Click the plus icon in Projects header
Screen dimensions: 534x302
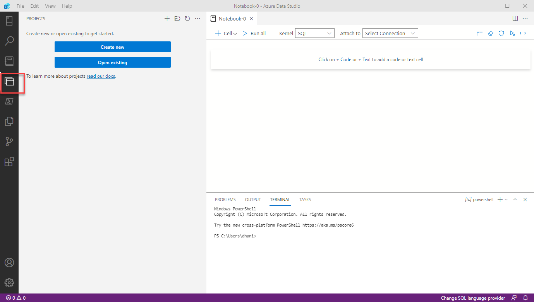167,19
